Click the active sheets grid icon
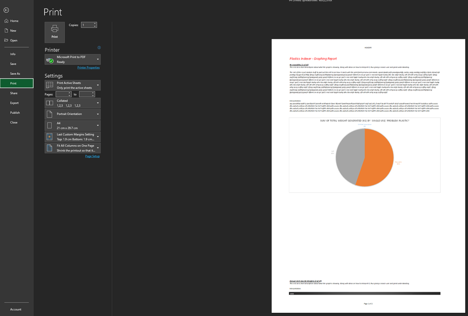The width and height of the screenshot is (468, 316). click(50, 85)
